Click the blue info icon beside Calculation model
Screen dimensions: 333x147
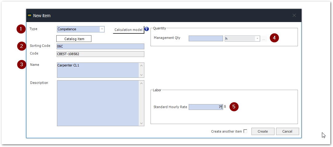coord(146,29)
